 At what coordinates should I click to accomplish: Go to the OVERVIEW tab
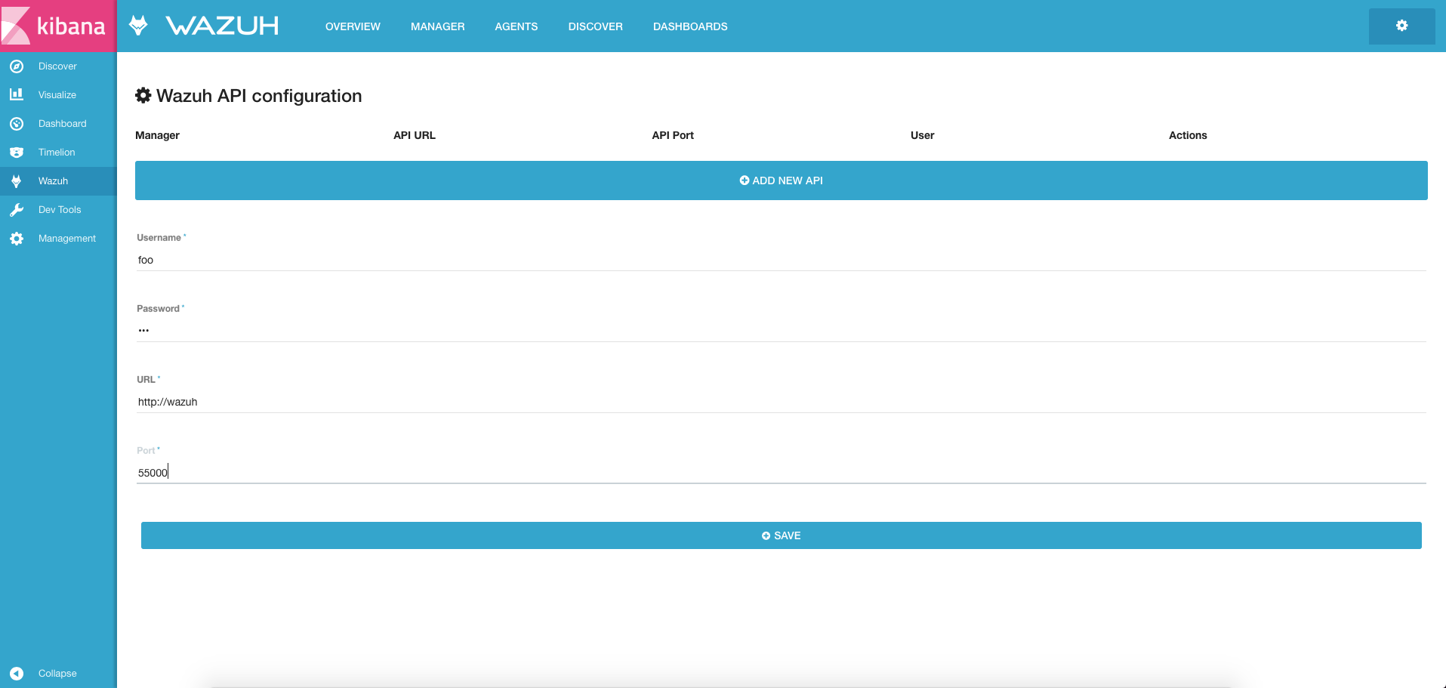click(353, 26)
